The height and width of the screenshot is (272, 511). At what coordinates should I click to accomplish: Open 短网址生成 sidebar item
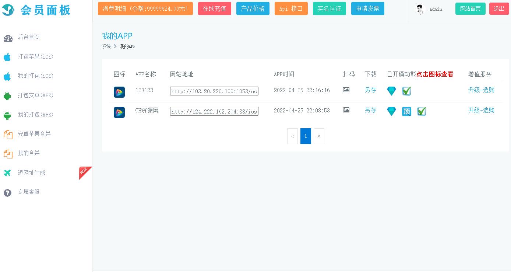[31, 173]
